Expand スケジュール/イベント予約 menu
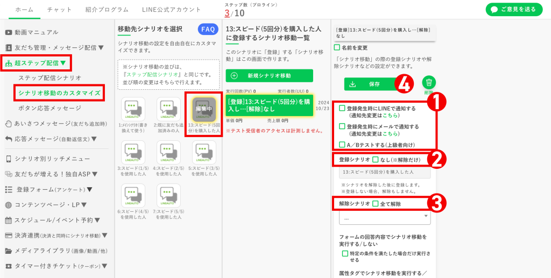Image resolution: width=551 pixels, height=278 pixels. [x=97, y=220]
